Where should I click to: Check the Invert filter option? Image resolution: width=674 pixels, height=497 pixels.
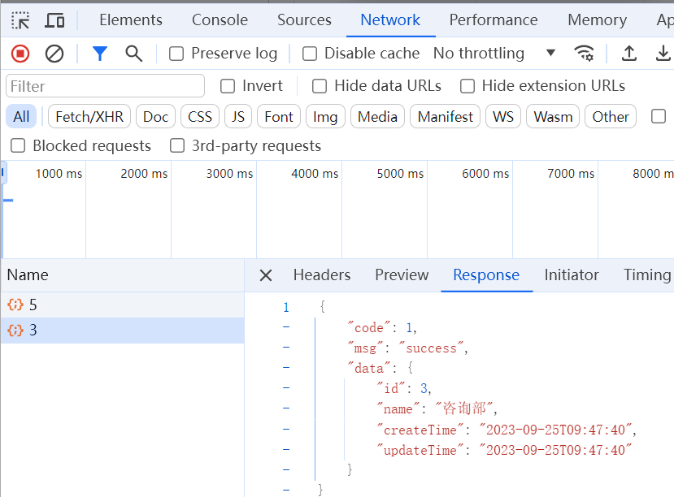pyautogui.click(x=228, y=86)
